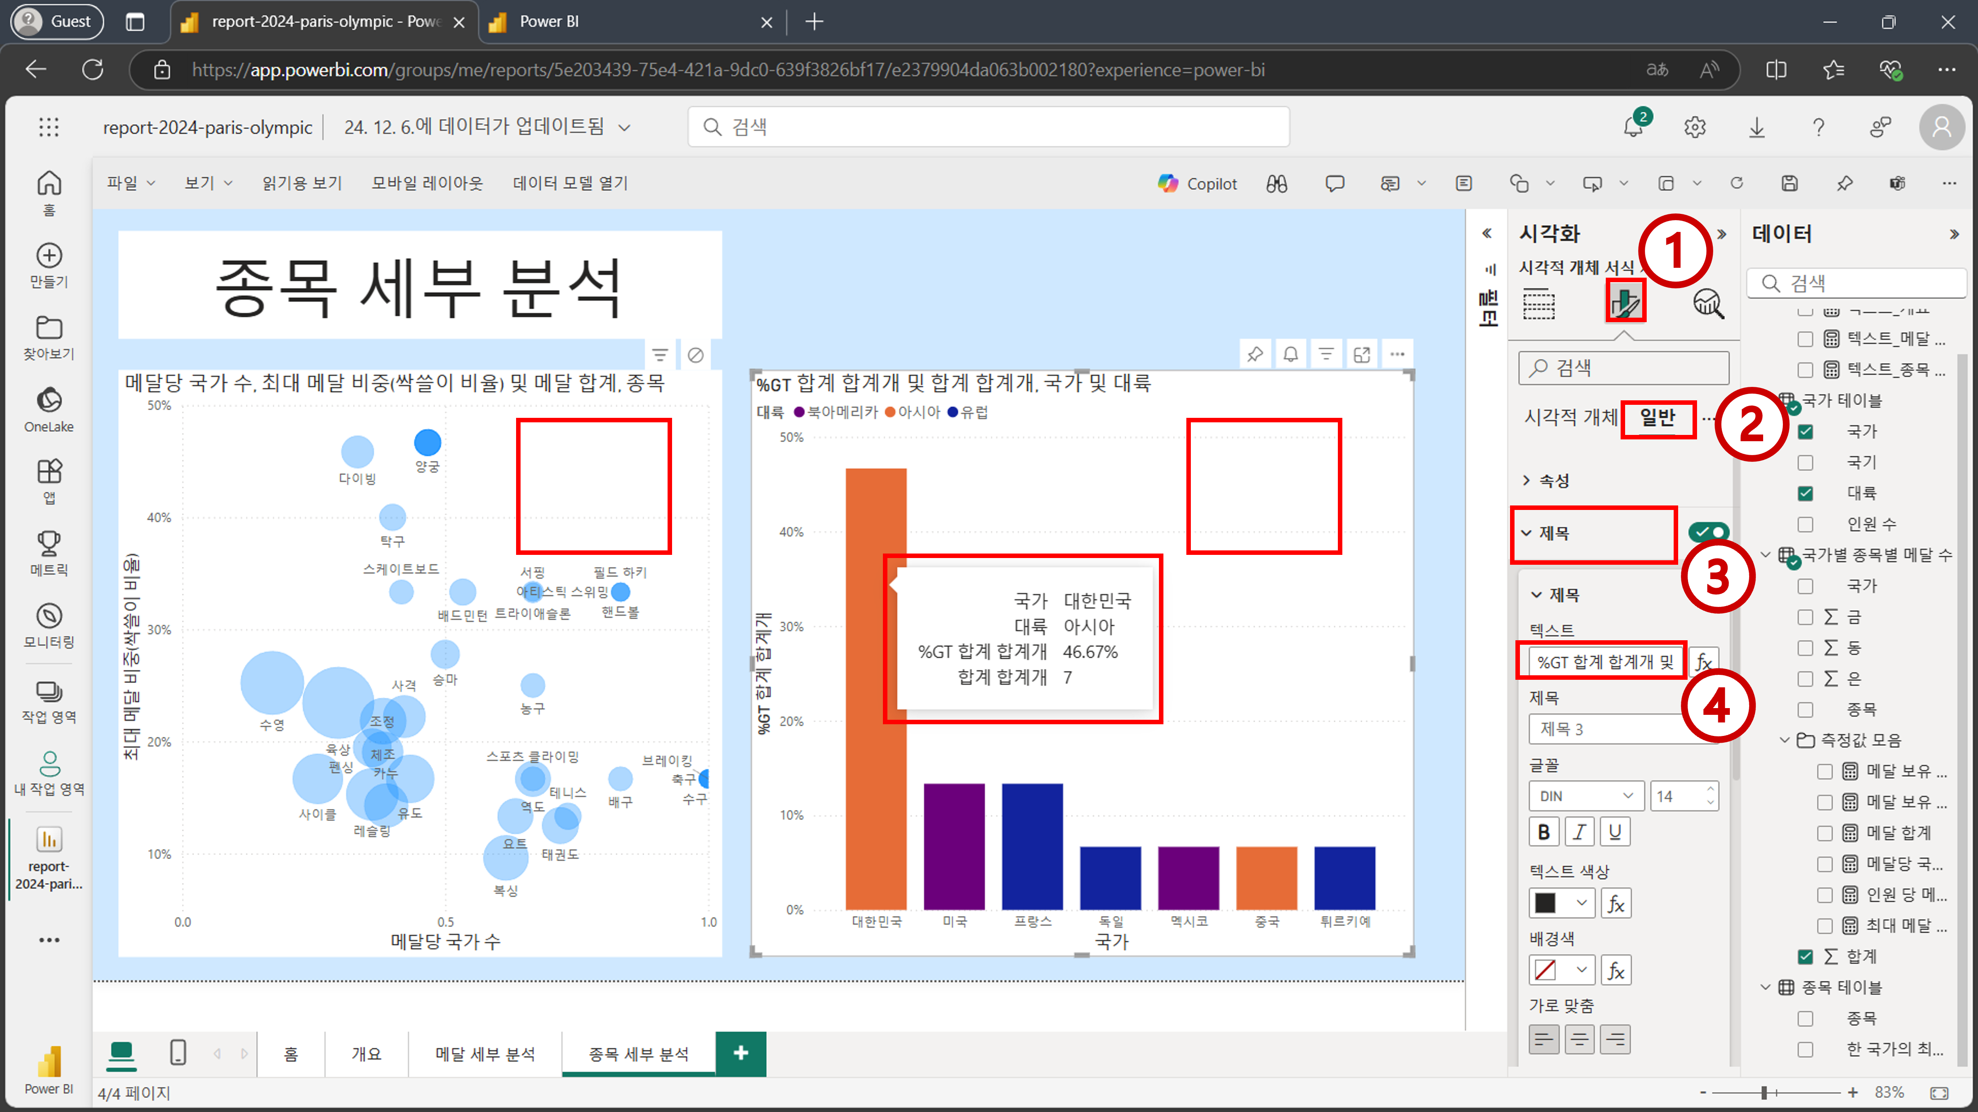Click the app launcher grid icon
Image resolution: width=1978 pixels, height=1112 pixels.
click(x=49, y=127)
